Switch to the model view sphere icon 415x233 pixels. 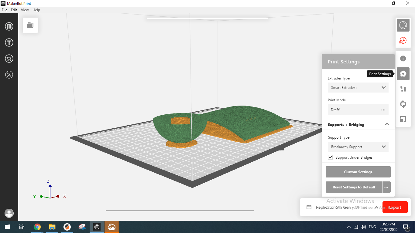pyautogui.click(x=403, y=25)
